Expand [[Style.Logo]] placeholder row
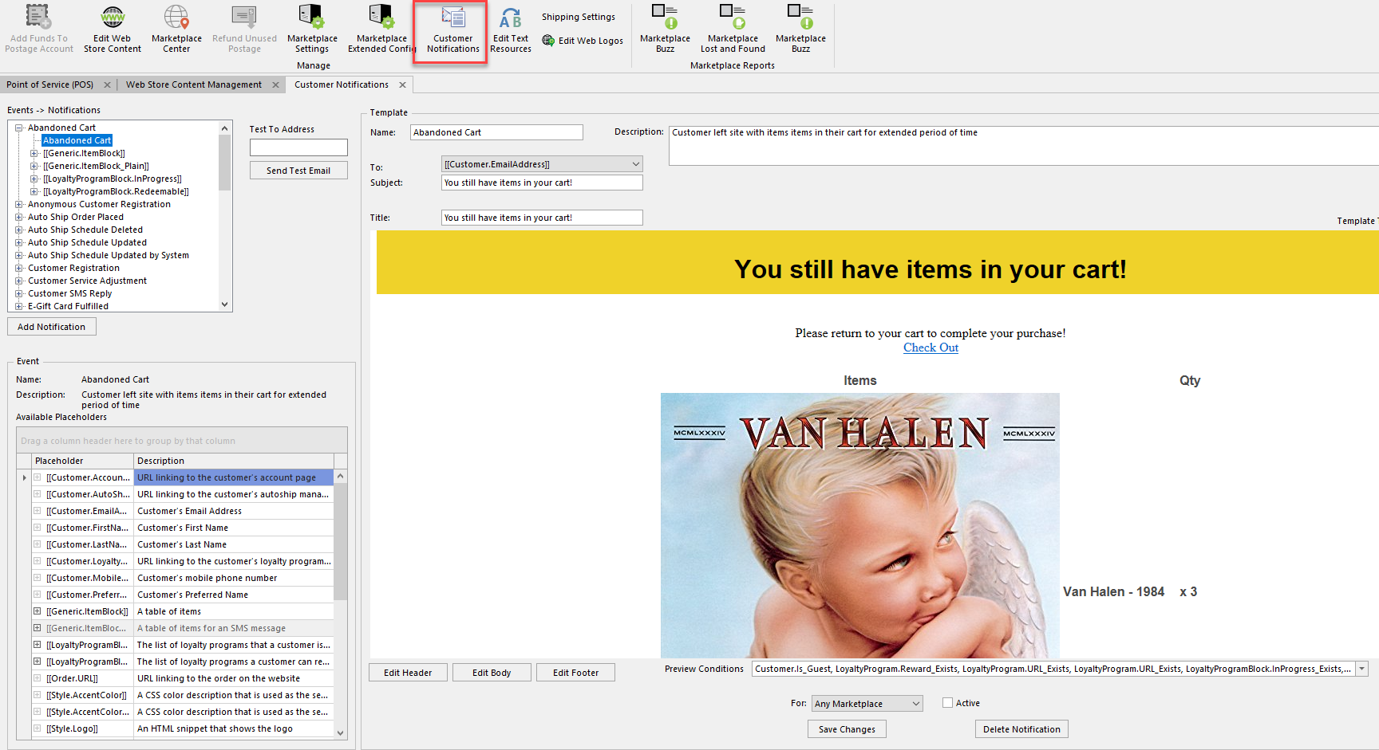Viewport: 1379px width, 750px height. point(37,728)
